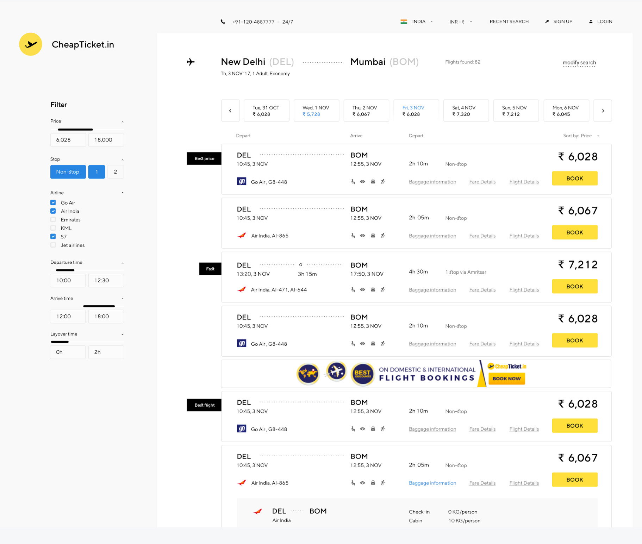
Task: Uncheck the Go Air airline filter
Action: point(53,202)
